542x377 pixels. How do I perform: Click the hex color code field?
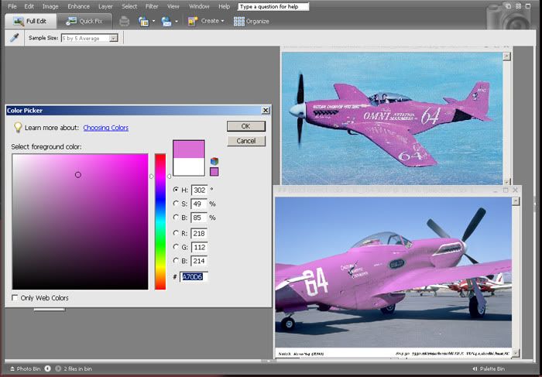click(194, 277)
